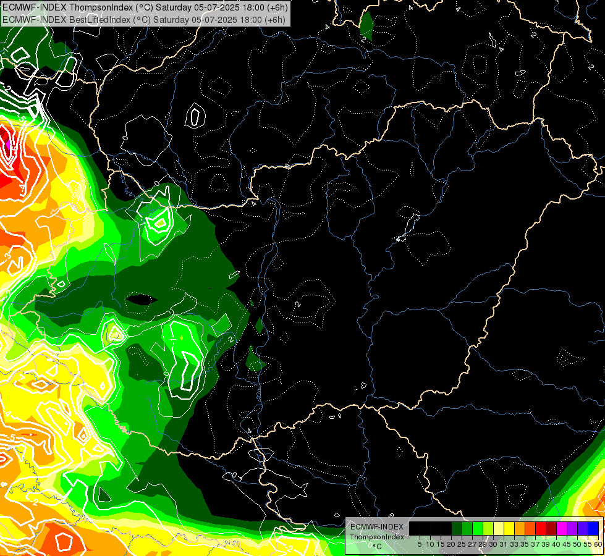Screen dimensions: 605x556
Task: Click the red 37–39 legend swatch
Action: 541,528
